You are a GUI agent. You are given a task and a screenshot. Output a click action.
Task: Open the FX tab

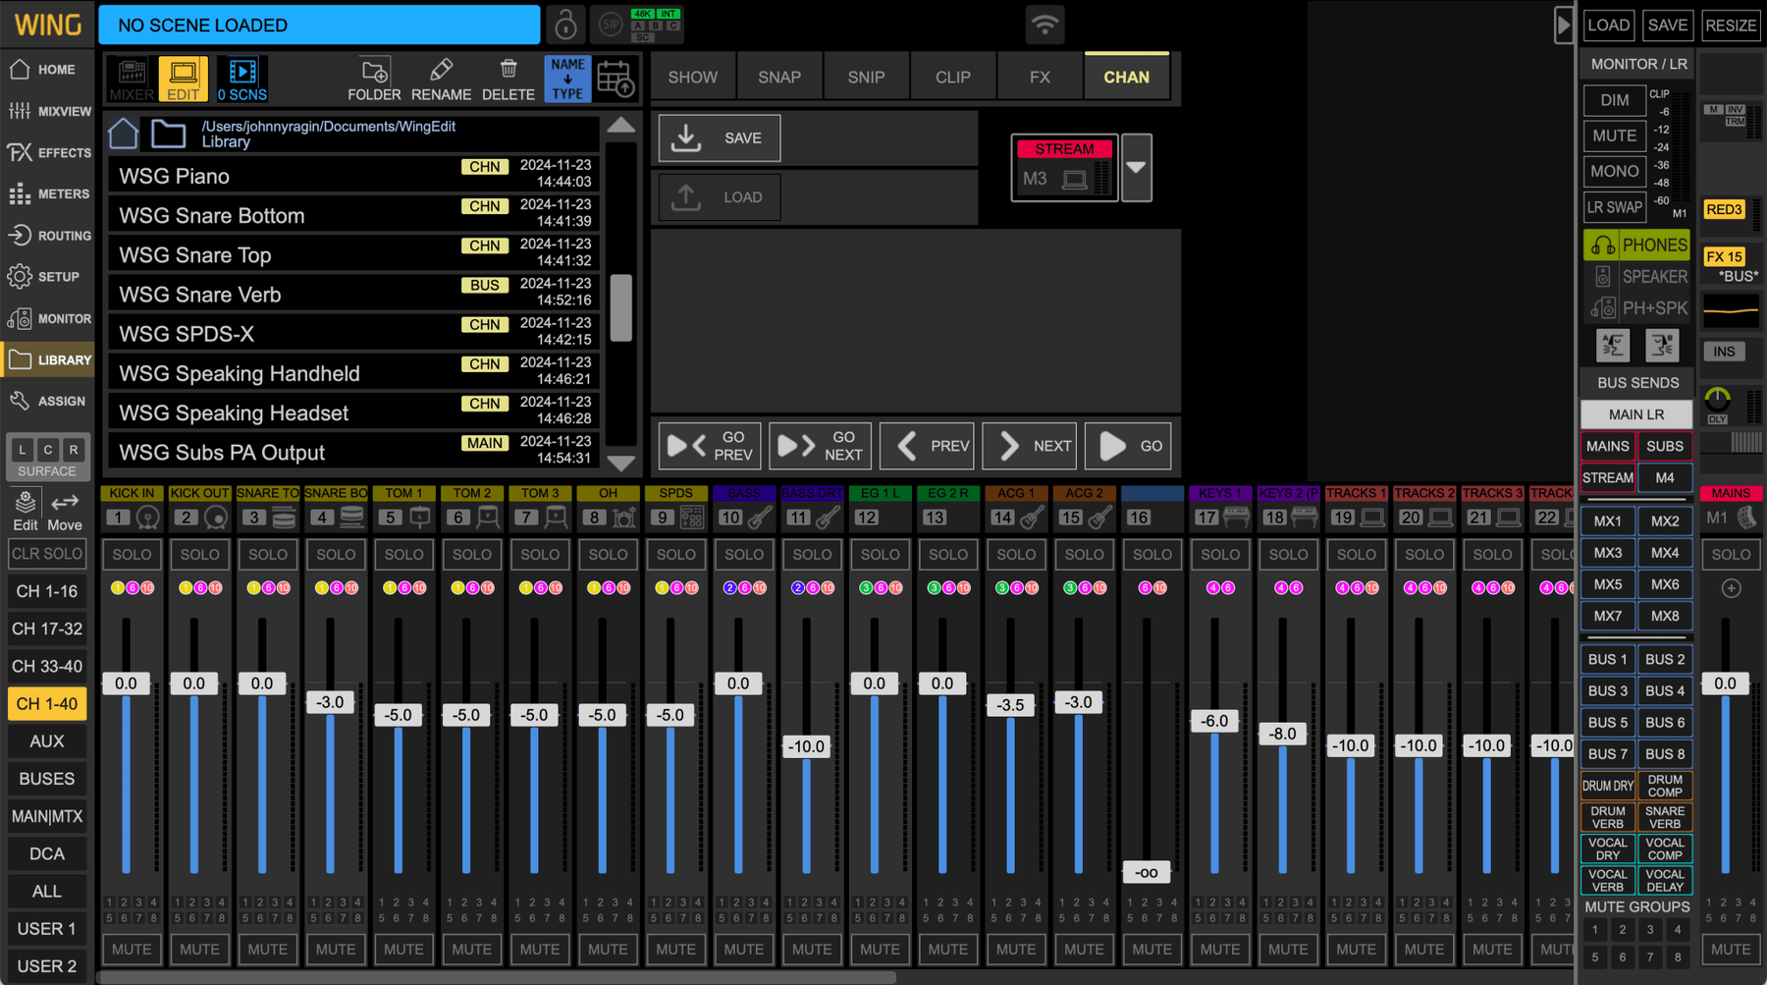pyautogui.click(x=1040, y=77)
